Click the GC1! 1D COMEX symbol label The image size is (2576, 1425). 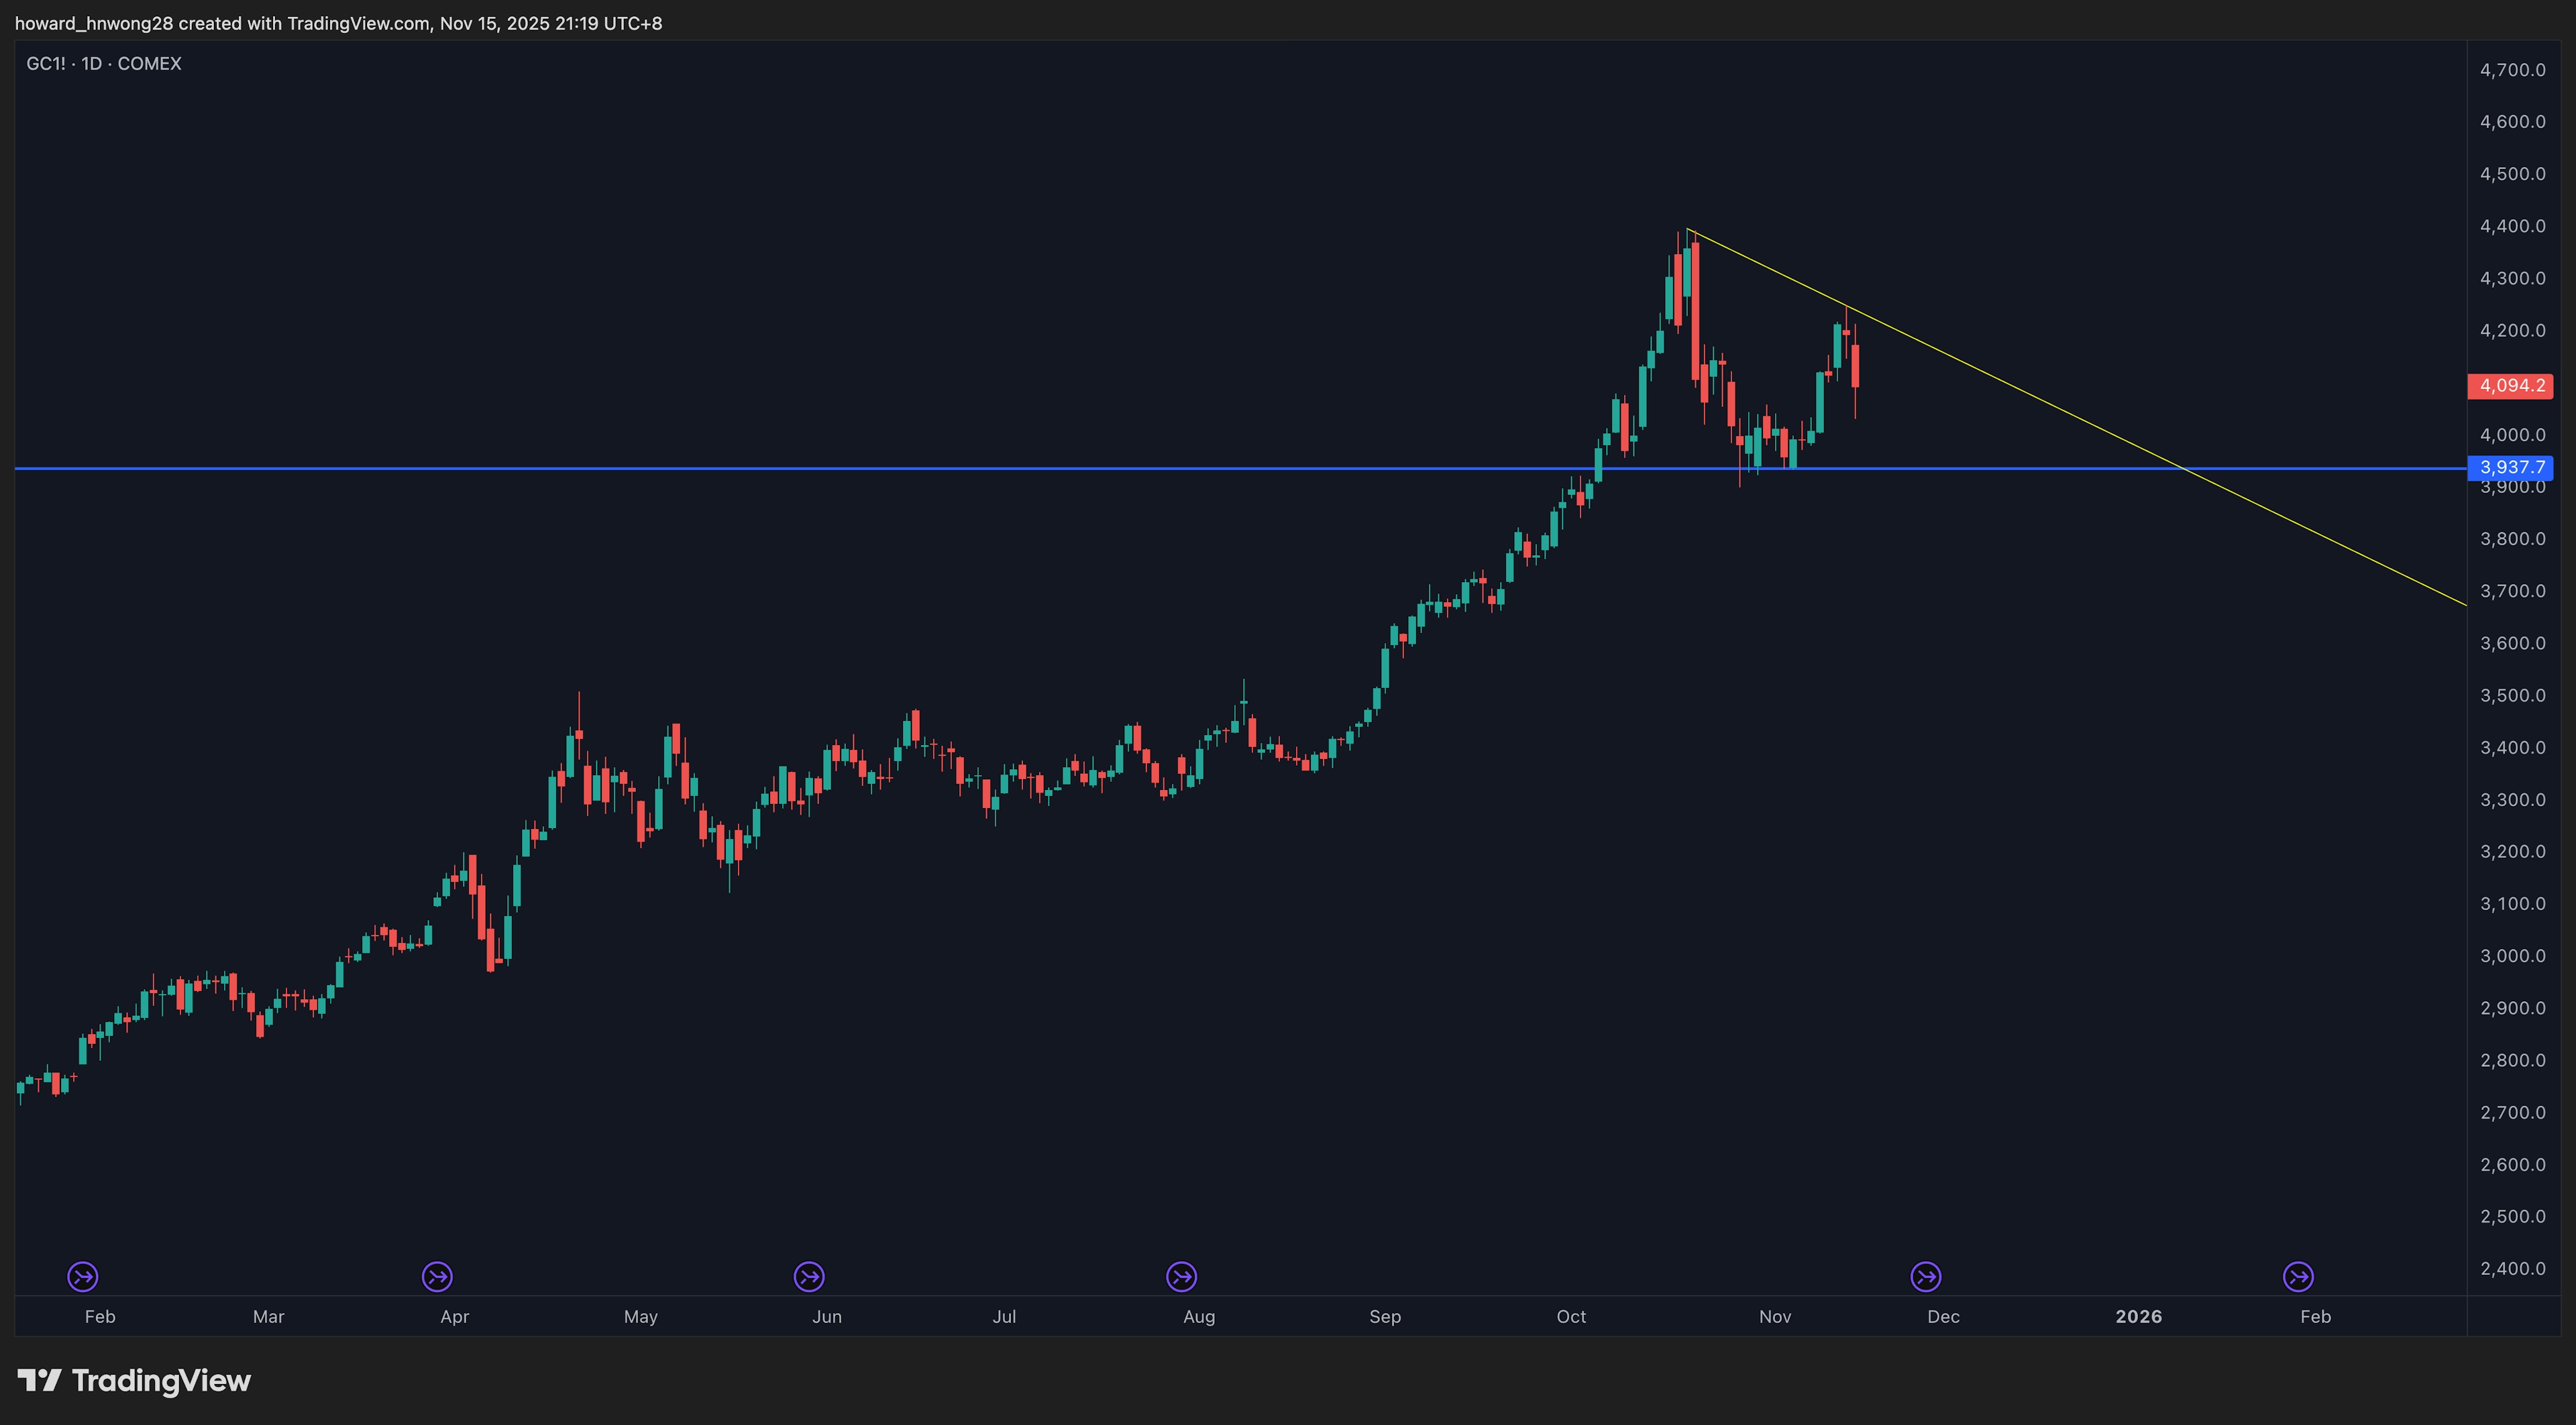point(104,64)
